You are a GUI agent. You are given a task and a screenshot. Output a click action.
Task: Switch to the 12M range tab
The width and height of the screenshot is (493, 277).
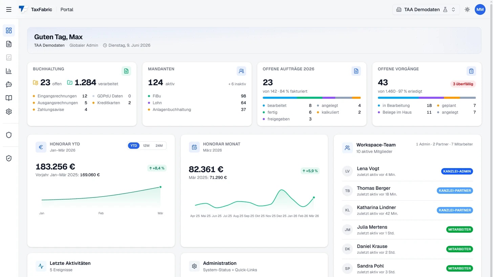click(146, 146)
